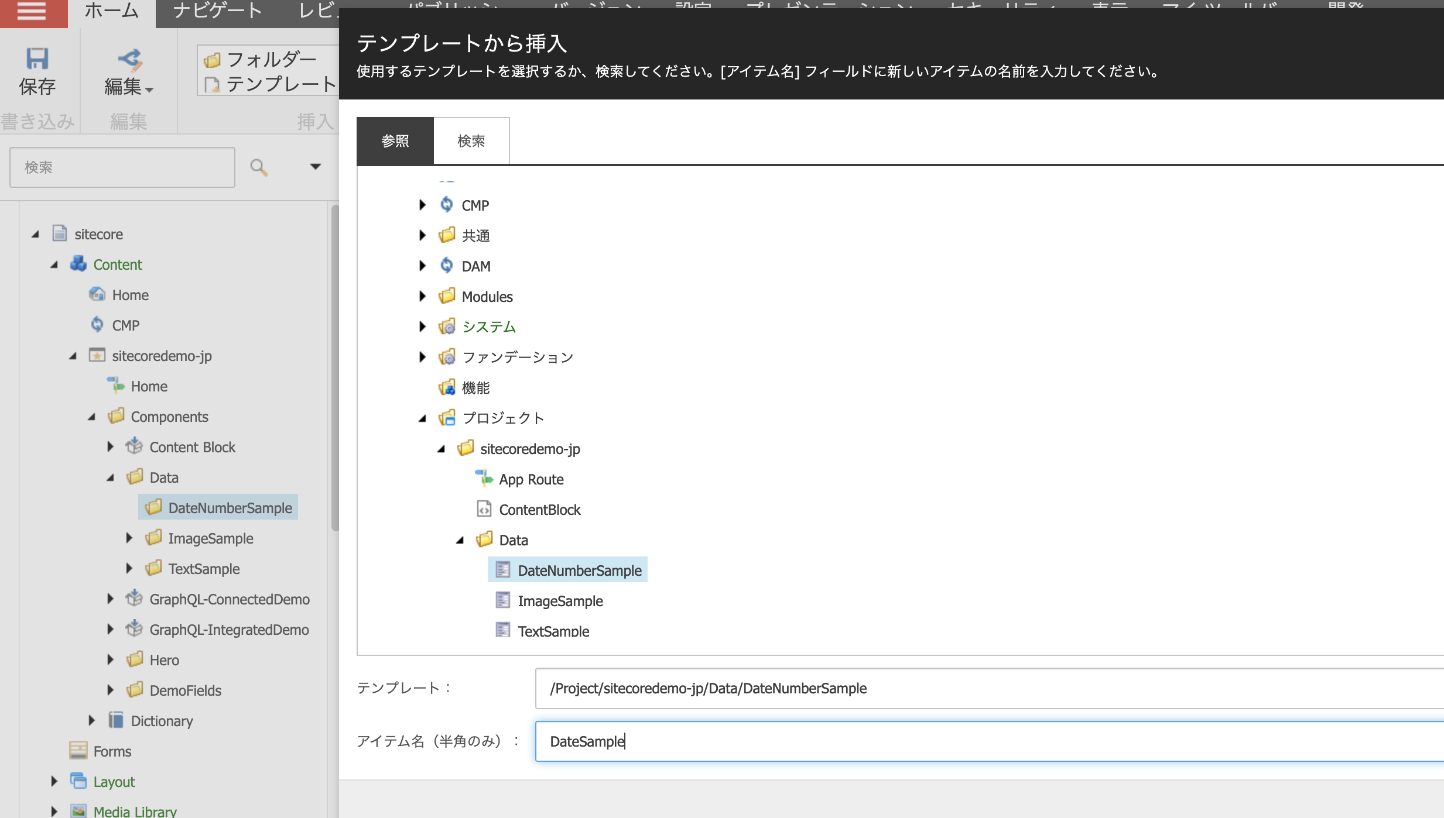Select DateNumberSample template in dialog
1444x818 pixels.
click(x=567, y=570)
